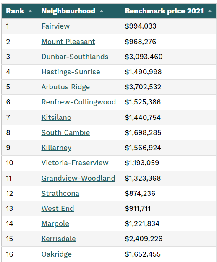Open the Oakridge link

(x=57, y=254)
